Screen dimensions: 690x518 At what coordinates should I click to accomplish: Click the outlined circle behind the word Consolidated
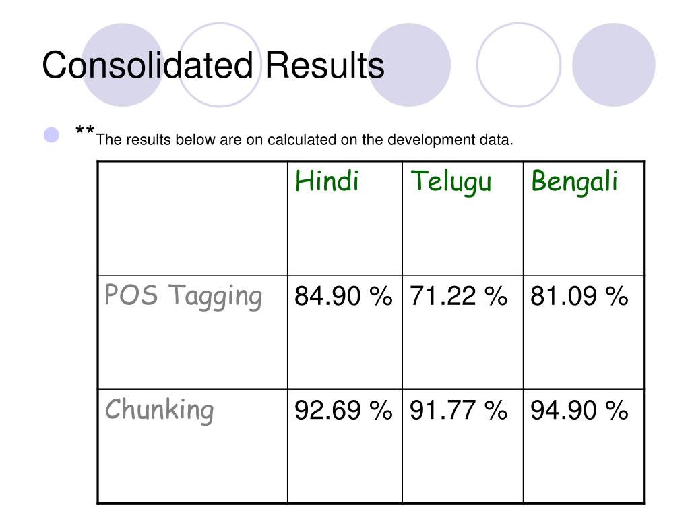click(220, 65)
